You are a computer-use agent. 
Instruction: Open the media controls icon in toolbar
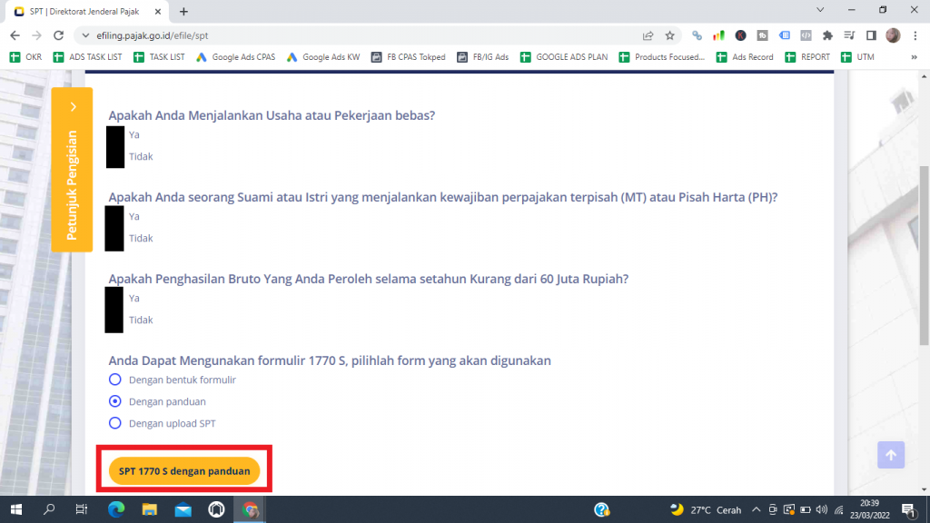click(x=849, y=35)
